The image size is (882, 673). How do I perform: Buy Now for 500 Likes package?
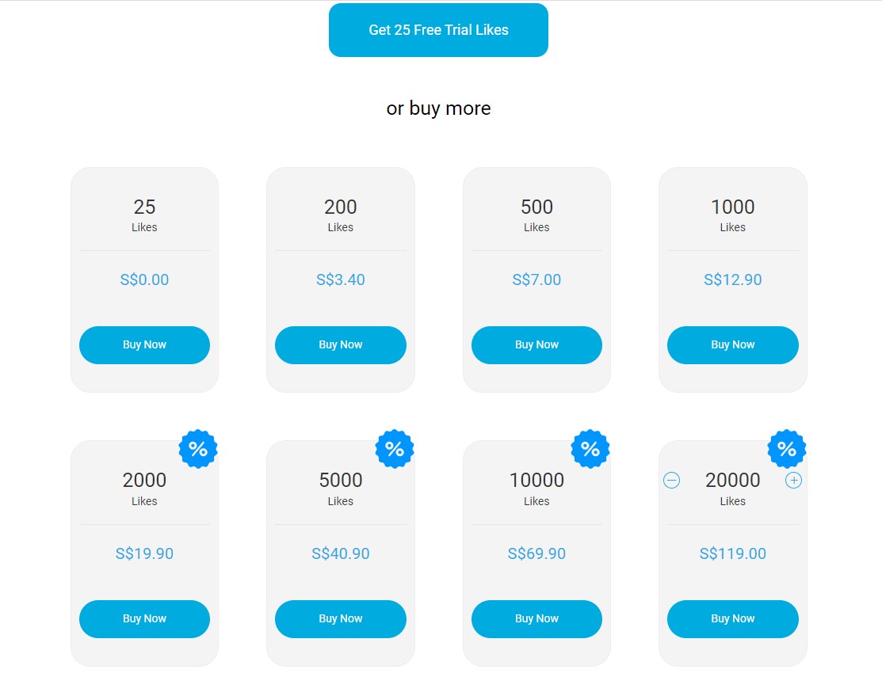(536, 344)
